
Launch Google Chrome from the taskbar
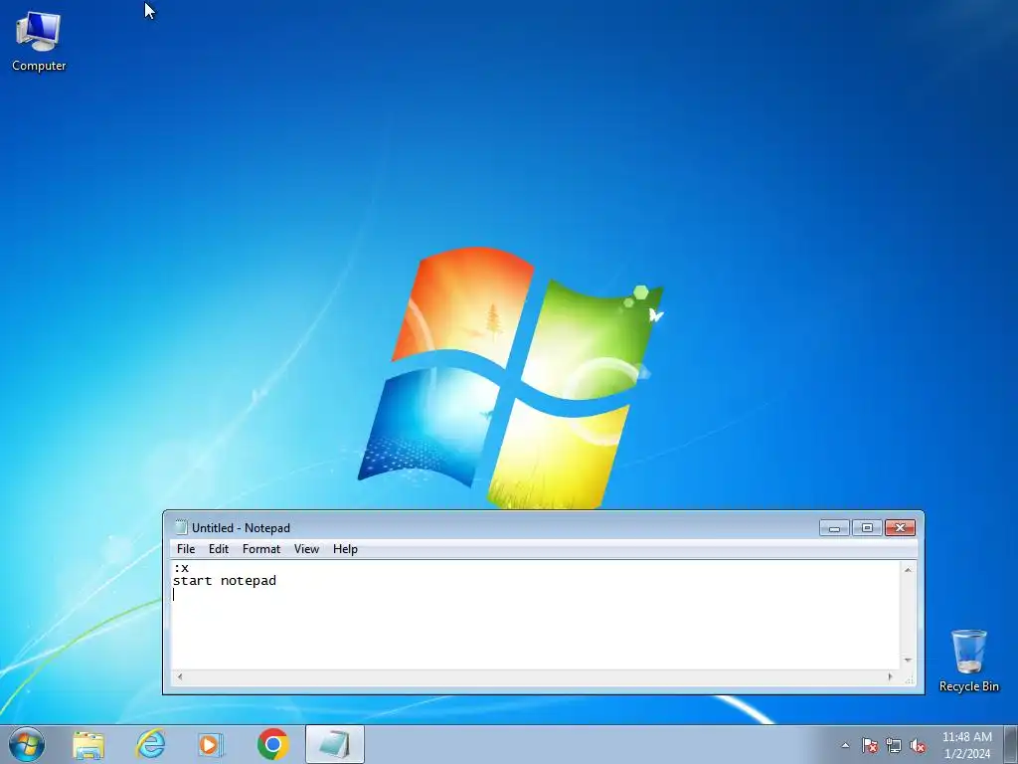(272, 744)
